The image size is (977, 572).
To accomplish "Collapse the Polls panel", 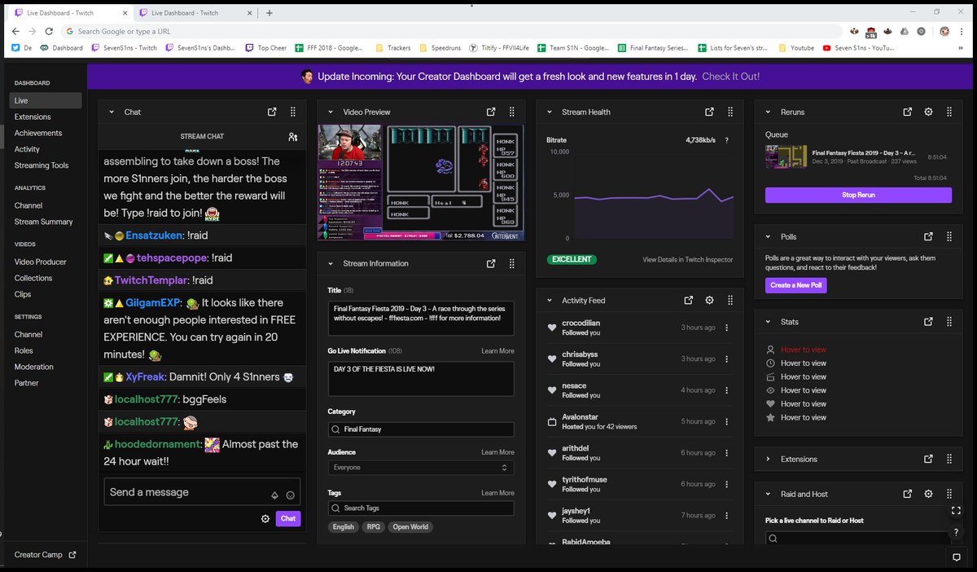I will tap(769, 236).
